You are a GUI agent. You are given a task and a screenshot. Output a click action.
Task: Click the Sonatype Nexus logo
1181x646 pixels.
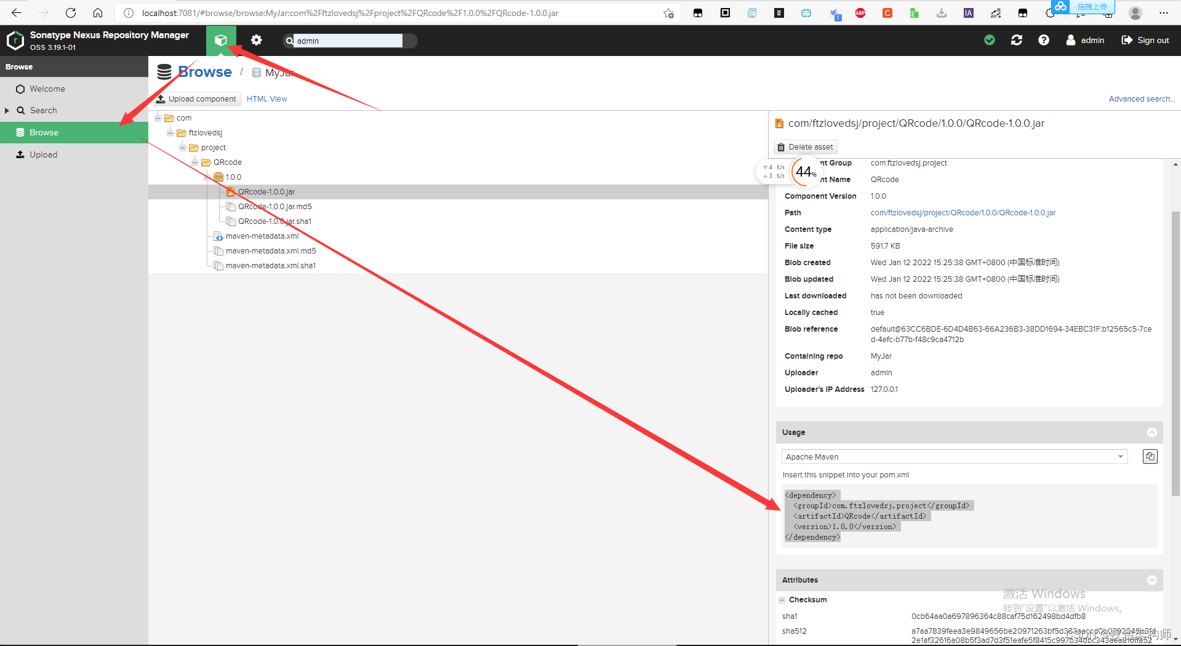(x=15, y=41)
